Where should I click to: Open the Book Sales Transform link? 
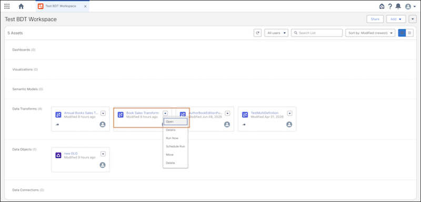coord(142,113)
